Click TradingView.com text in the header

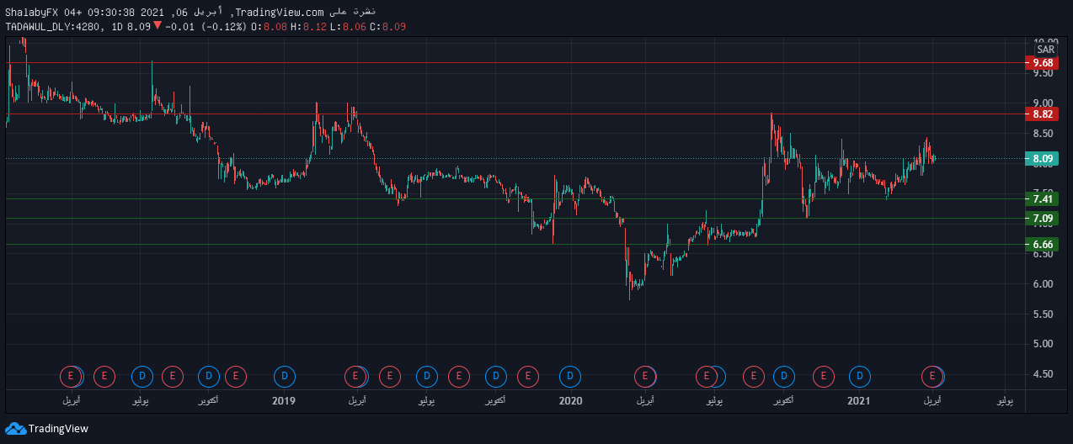(280, 12)
